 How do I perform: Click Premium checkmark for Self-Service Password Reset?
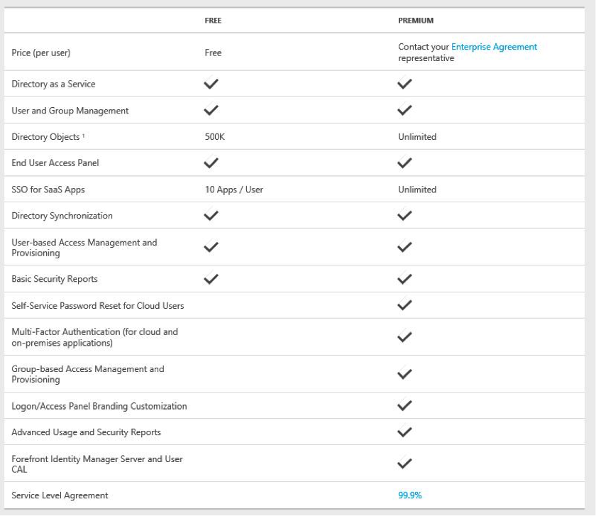click(405, 305)
